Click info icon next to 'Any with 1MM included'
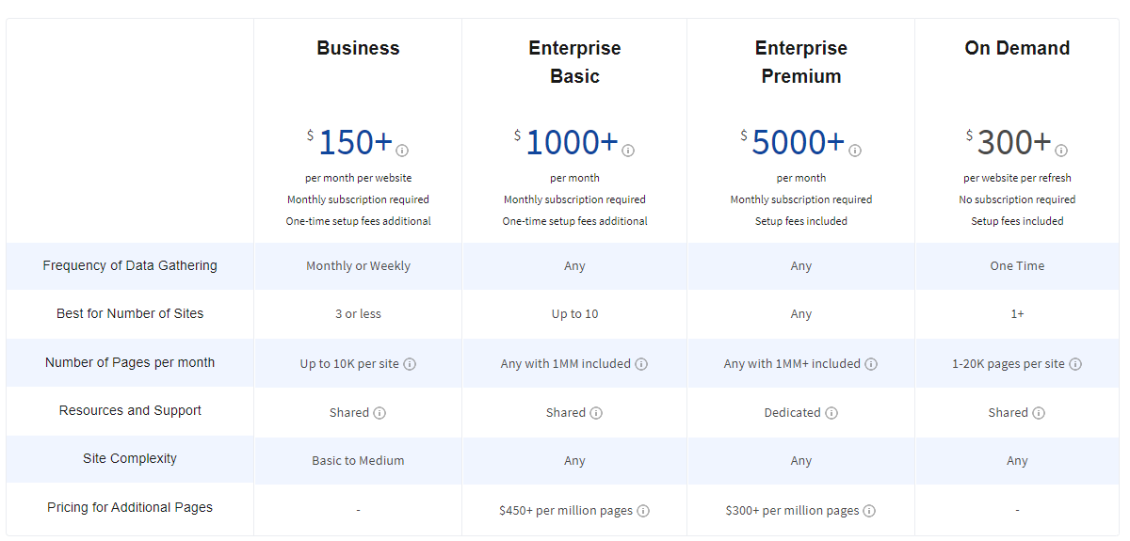1130x541 pixels. [x=641, y=364]
